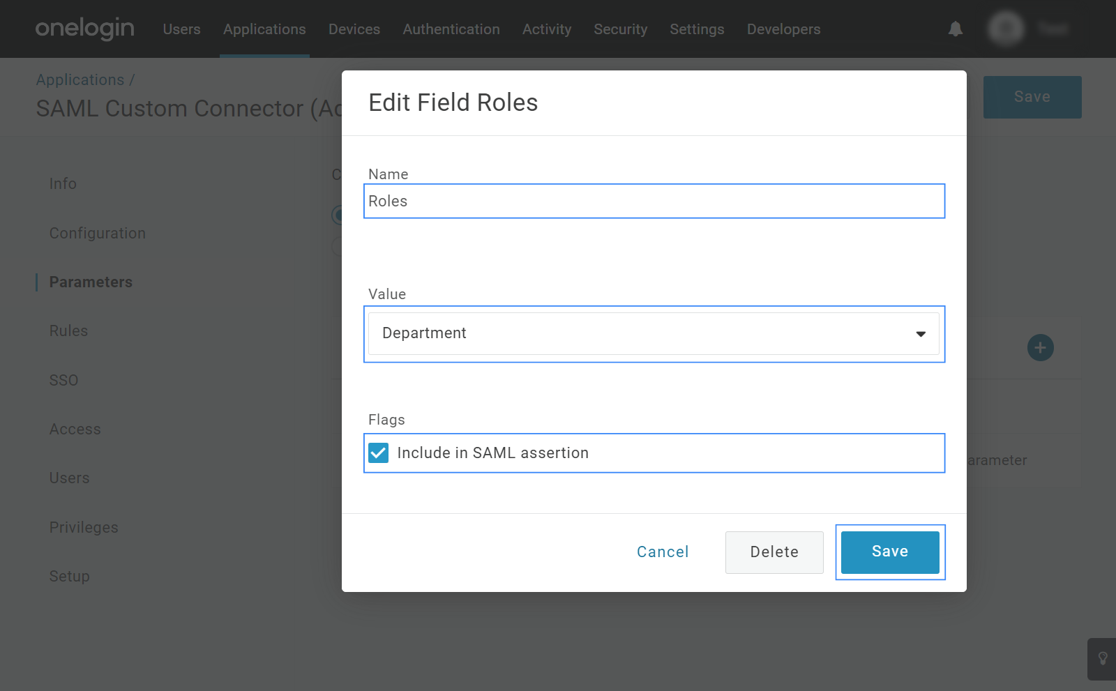
Task: Go to the Security menu
Action: tap(620, 29)
